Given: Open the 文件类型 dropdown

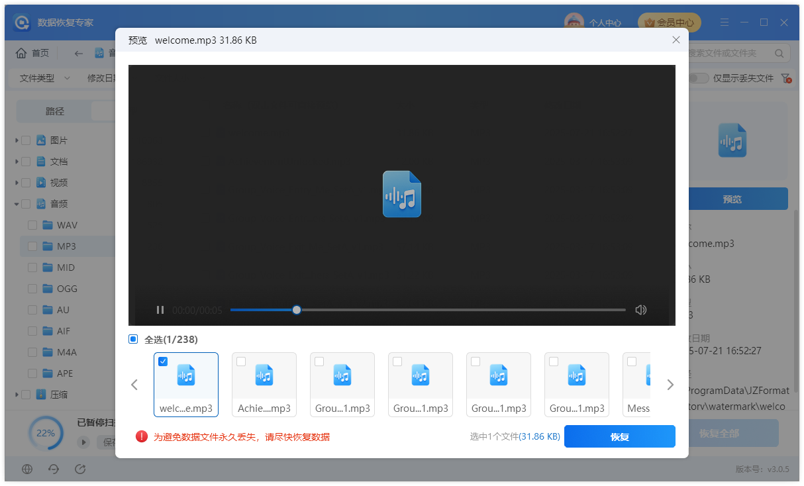Looking at the screenshot, I should tap(45, 78).
